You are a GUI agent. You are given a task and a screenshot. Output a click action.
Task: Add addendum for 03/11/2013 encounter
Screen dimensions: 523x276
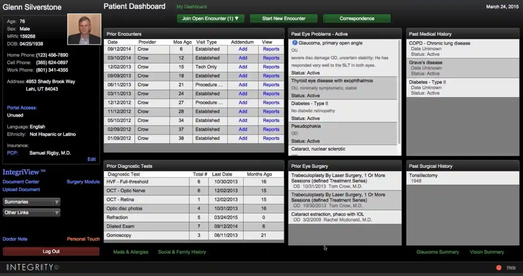[x=243, y=94]
